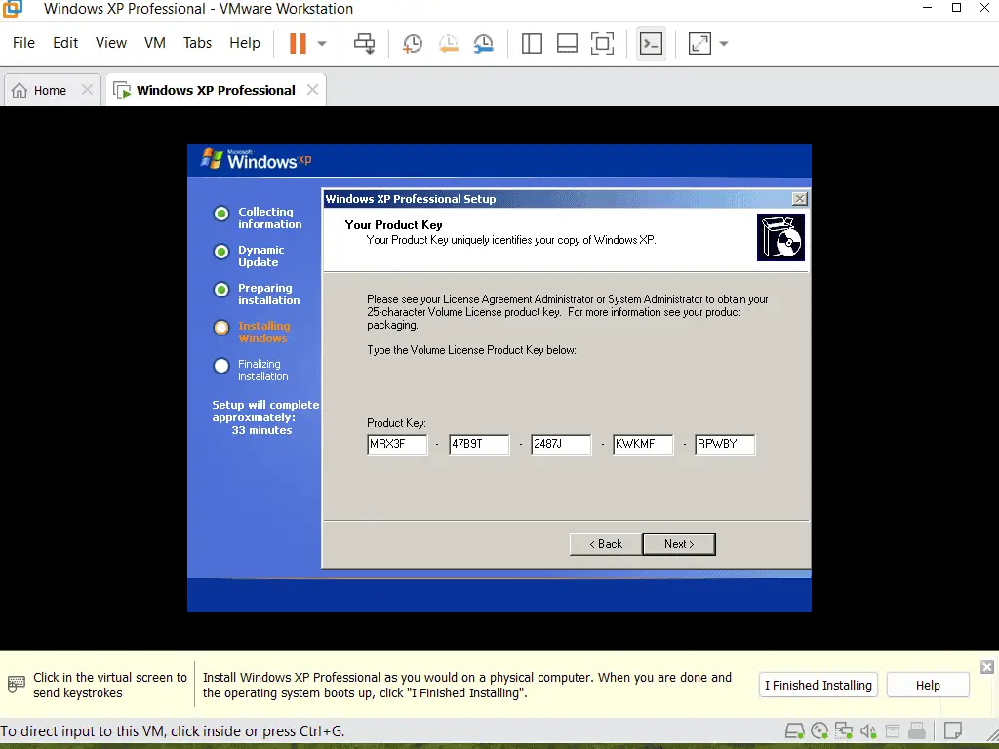
Task: Click the Back button in setup
Action: pos(606,544)
